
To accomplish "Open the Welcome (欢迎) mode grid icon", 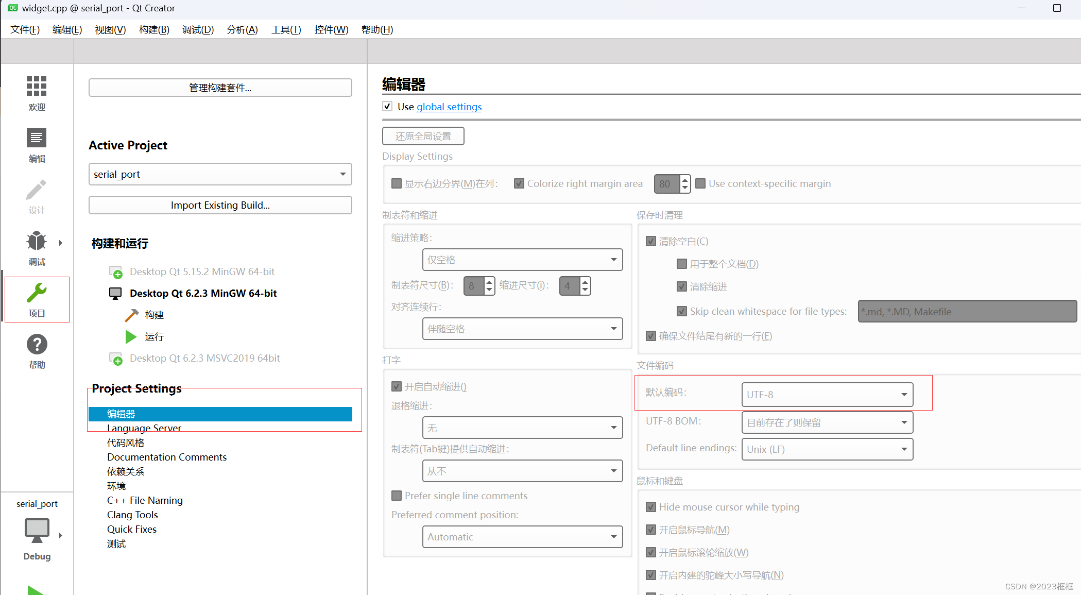I will [x=37, y=87].
